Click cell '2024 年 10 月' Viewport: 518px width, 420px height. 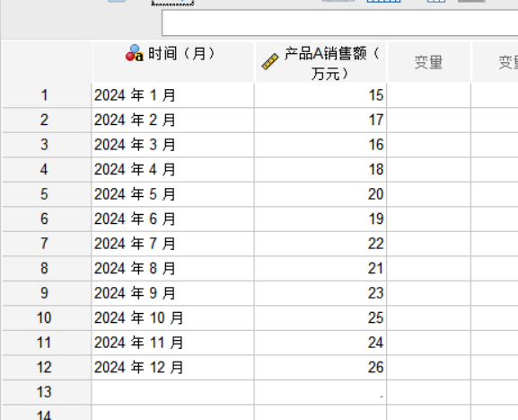point(172,318)
